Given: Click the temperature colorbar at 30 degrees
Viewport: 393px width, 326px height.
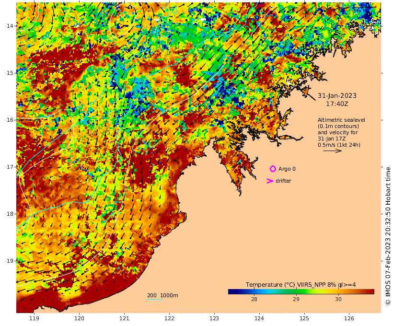Looking at the screenshot, I should [x=338, y=291].
